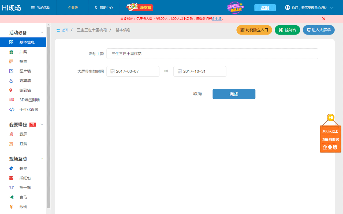This screenshot has height=214, width=343.
Task: Click the 图片墙 picture icon
Action: 11,71
